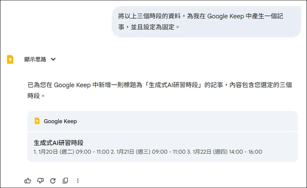Click the 顯示思路 label

coord(35,59)
